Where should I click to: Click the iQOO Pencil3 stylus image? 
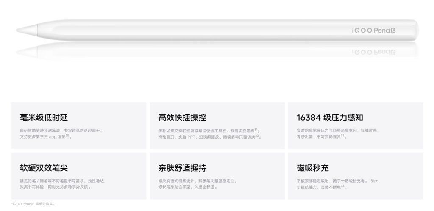(x=217, y=30)
